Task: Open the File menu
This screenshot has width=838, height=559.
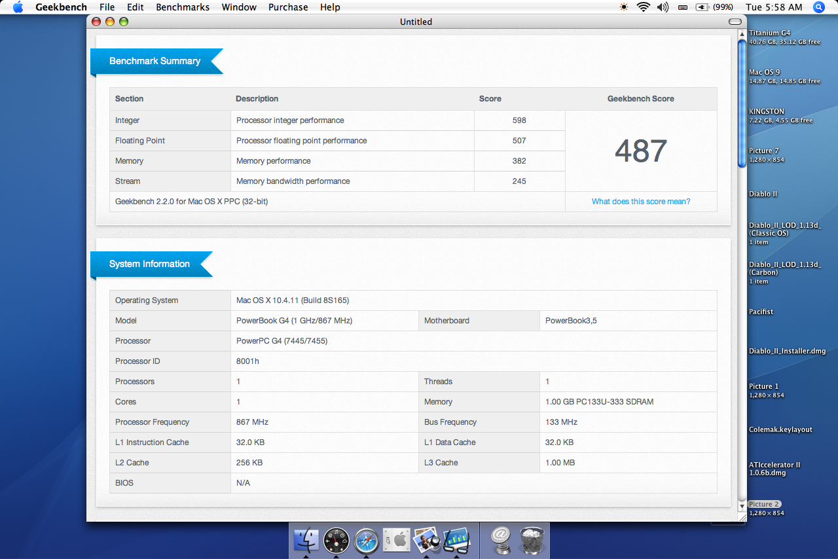Action: coord(107,7)
